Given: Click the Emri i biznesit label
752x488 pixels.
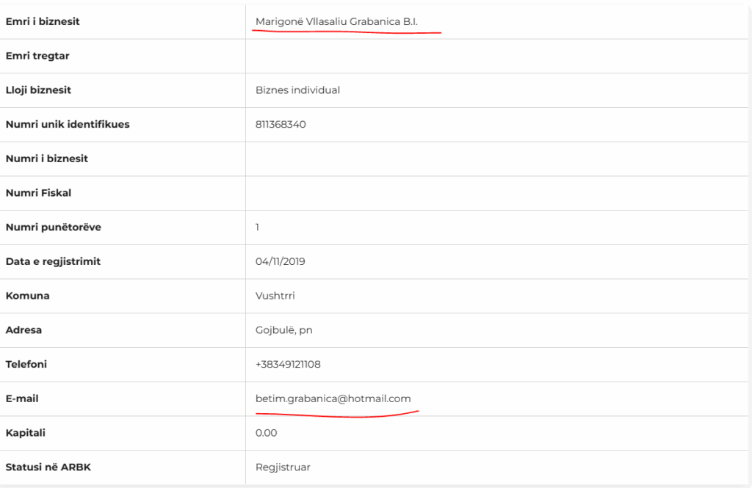Looking at the screenshot, I should click(43, 22).
